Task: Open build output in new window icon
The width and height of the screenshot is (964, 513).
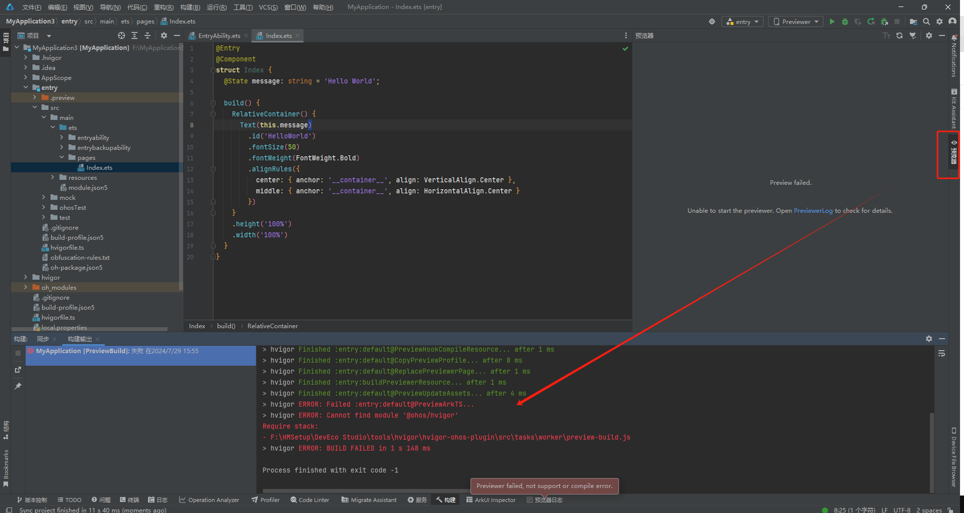Action: click(18, 370)
